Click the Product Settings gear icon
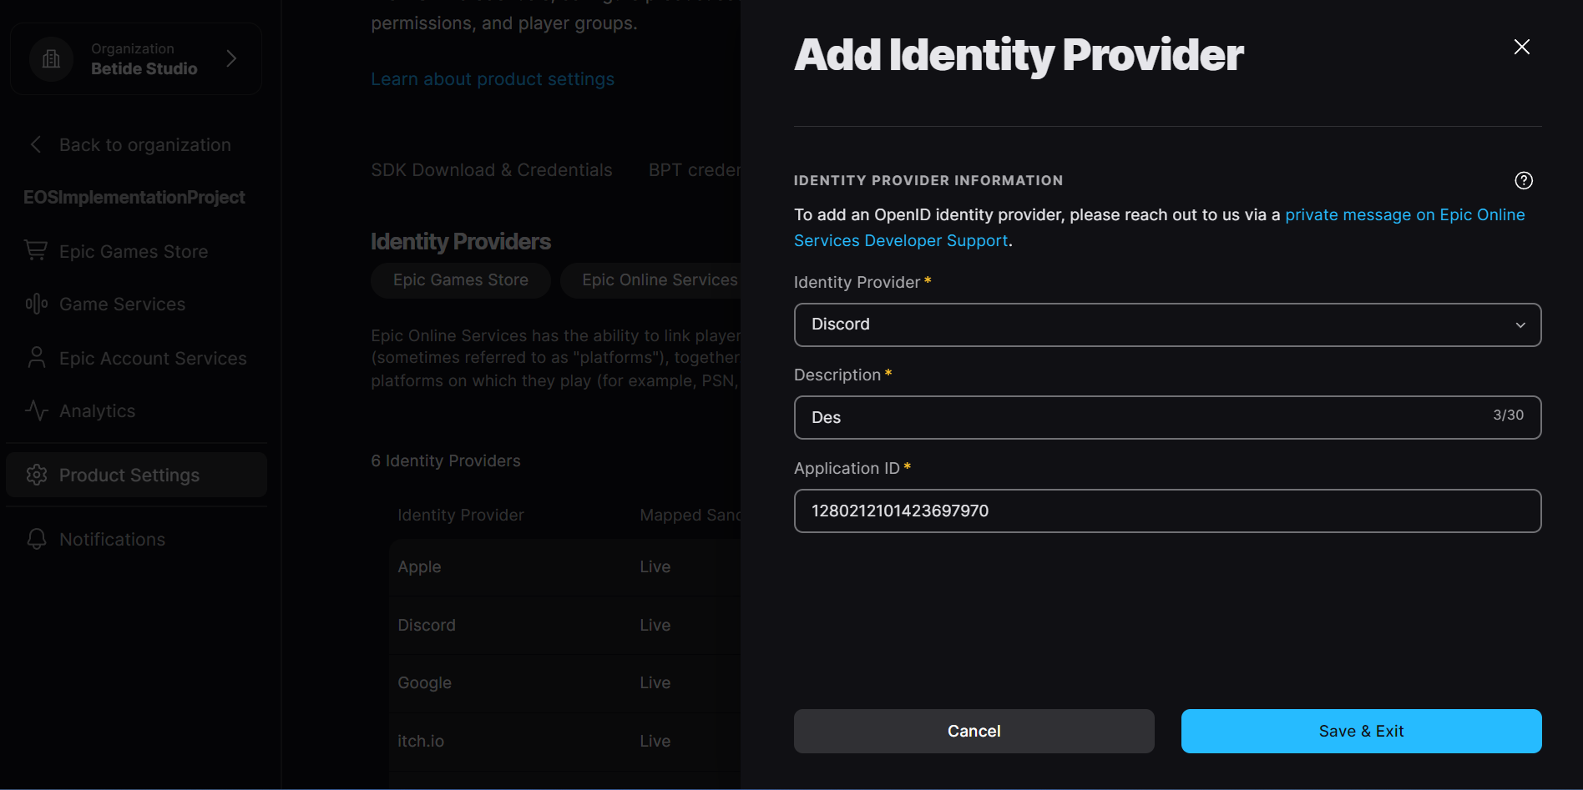This screenshot has height=790, width=1583. (36, 475)
